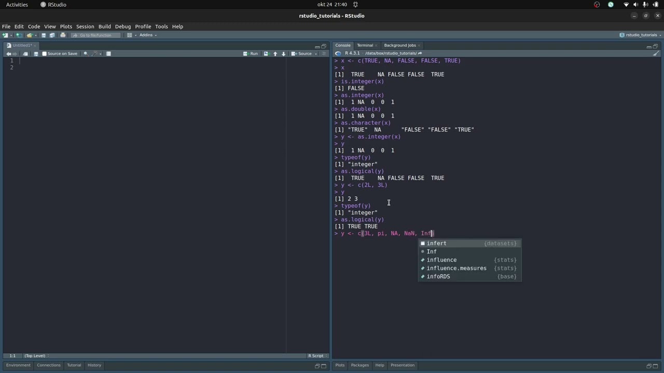Click the re-run previous code region icon
This screenshot has height=373, width=664.
(x=266, y=54)
